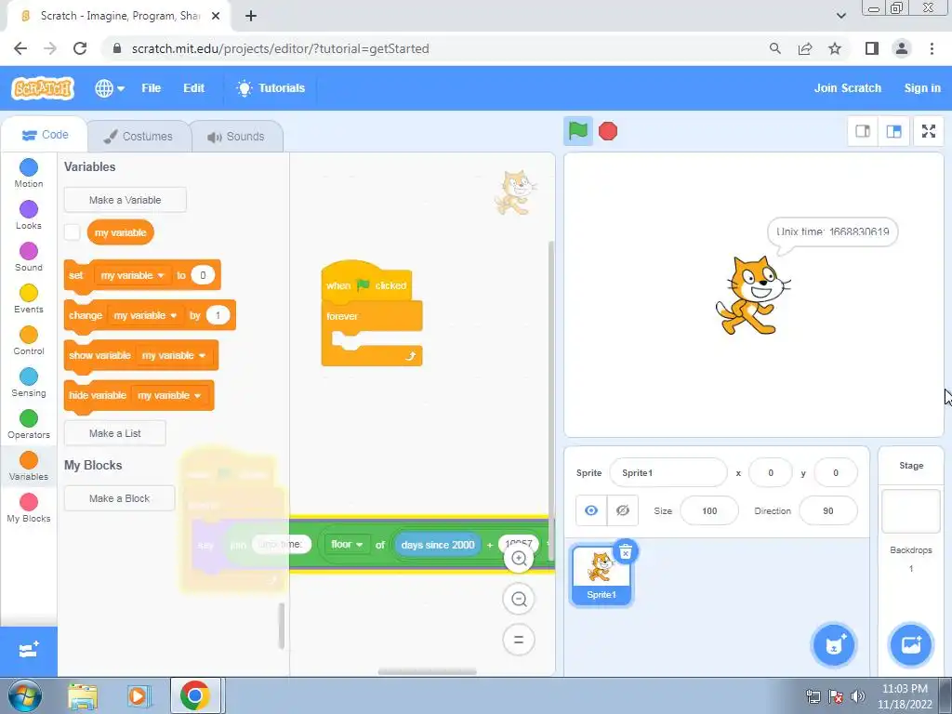The image size is (952, 714).
Task: Click the green flag to run the project
Action: click(x=577, y=130)
